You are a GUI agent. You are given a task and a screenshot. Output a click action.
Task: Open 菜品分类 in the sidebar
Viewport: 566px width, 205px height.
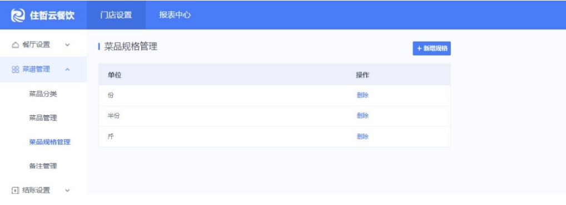[x=43, y=94]
